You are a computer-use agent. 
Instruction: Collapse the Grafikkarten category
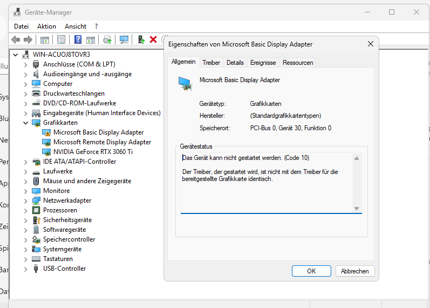coord(25,123)
